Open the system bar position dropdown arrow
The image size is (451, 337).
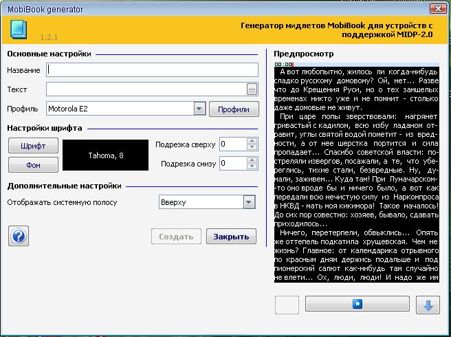(249, 202)
